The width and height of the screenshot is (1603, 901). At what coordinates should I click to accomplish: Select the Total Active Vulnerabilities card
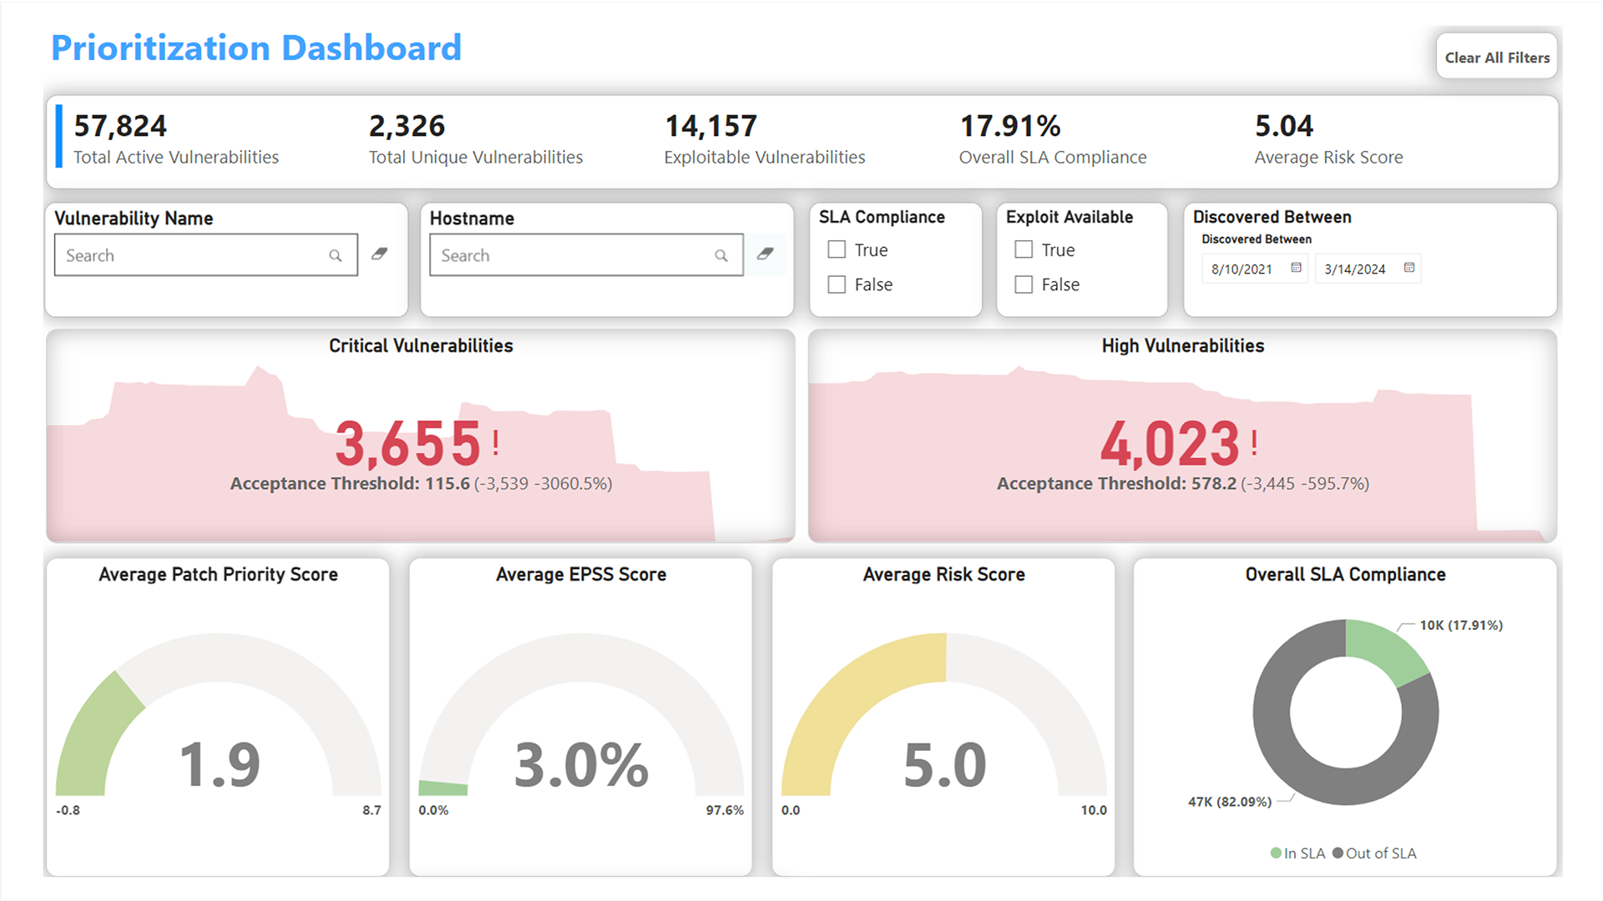(x=176, y=140)
